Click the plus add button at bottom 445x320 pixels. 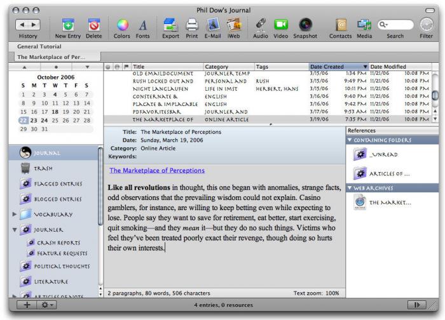(x=27, y=305)
